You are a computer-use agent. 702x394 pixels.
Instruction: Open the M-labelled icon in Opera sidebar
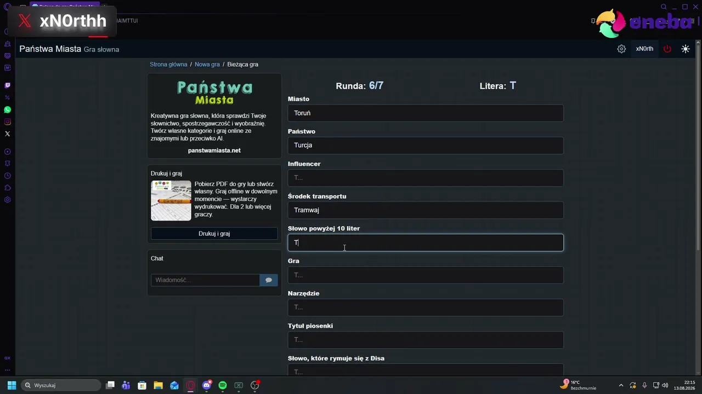(8, 68)
